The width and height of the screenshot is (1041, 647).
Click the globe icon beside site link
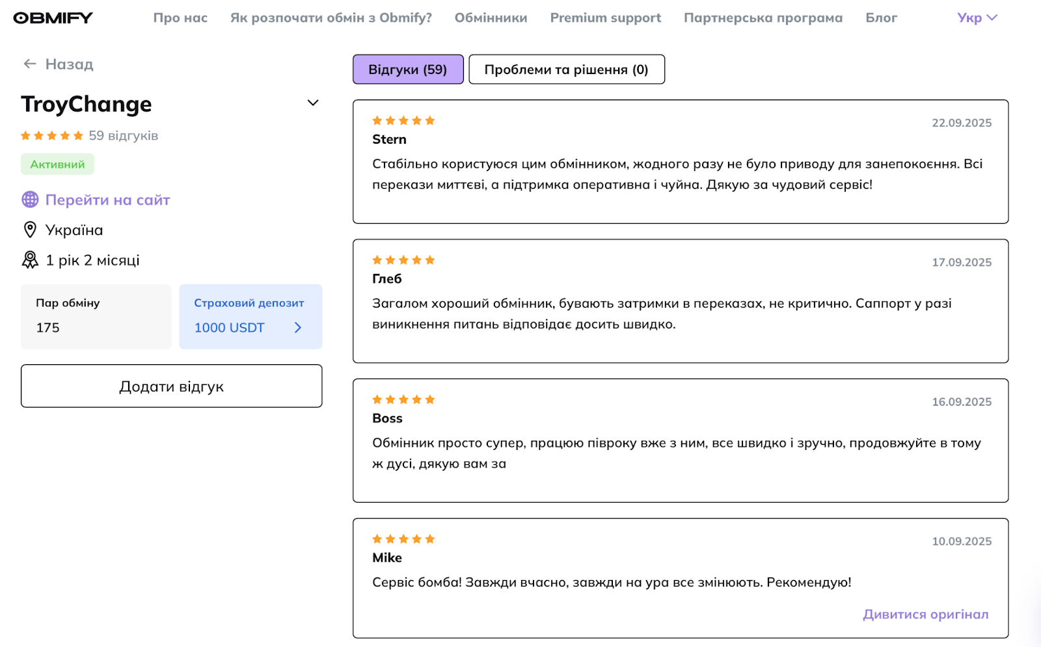[x=30, y=200]
